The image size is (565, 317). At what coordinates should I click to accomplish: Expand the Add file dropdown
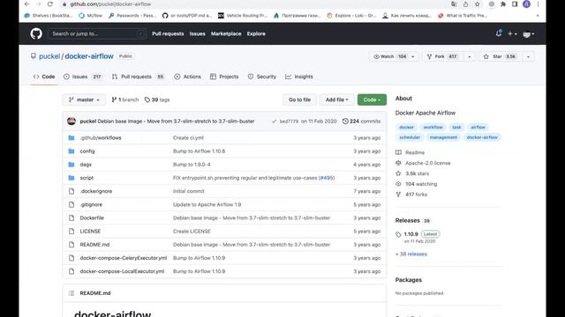click(x=336, y=100)
